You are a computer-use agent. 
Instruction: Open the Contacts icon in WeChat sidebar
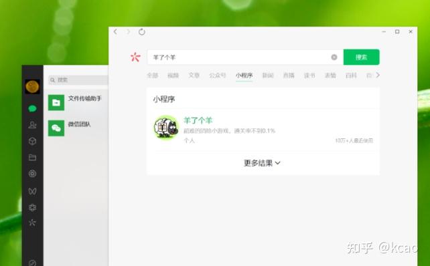pyautogui.click(x=32, y=125)
